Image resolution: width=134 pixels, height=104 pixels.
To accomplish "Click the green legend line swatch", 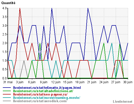I will pos(7,91).
